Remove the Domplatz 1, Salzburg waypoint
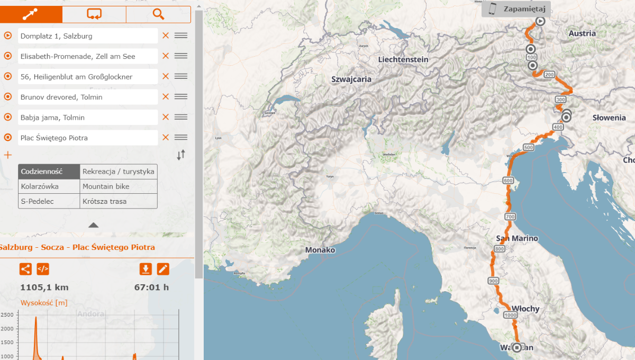 166,36
